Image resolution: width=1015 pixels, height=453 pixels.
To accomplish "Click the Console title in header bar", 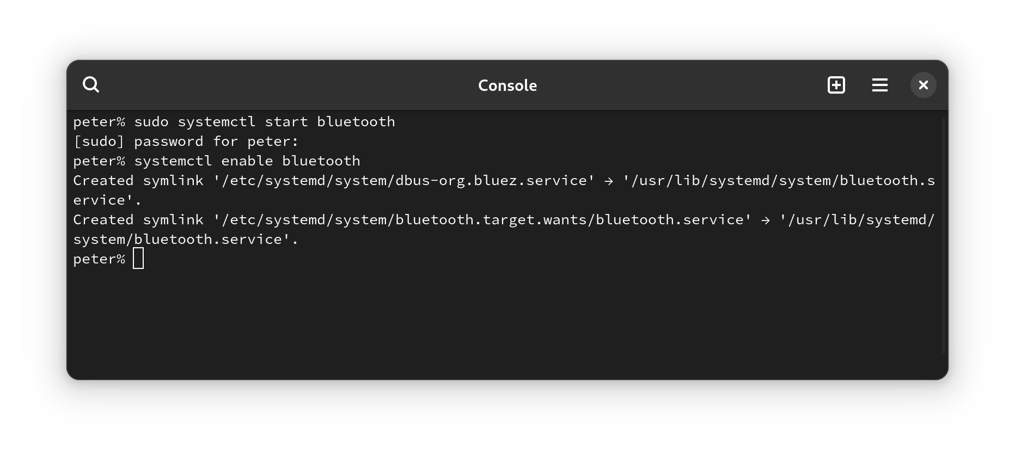I will pyautogui.click(x=507, y=85).
